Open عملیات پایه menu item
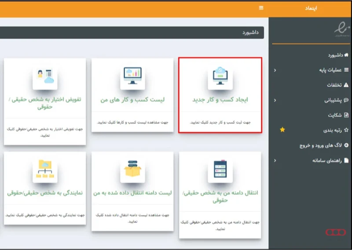 [x=330, y=70]
